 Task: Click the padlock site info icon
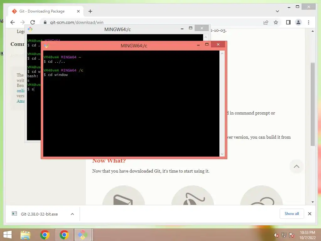pos(45,22)
